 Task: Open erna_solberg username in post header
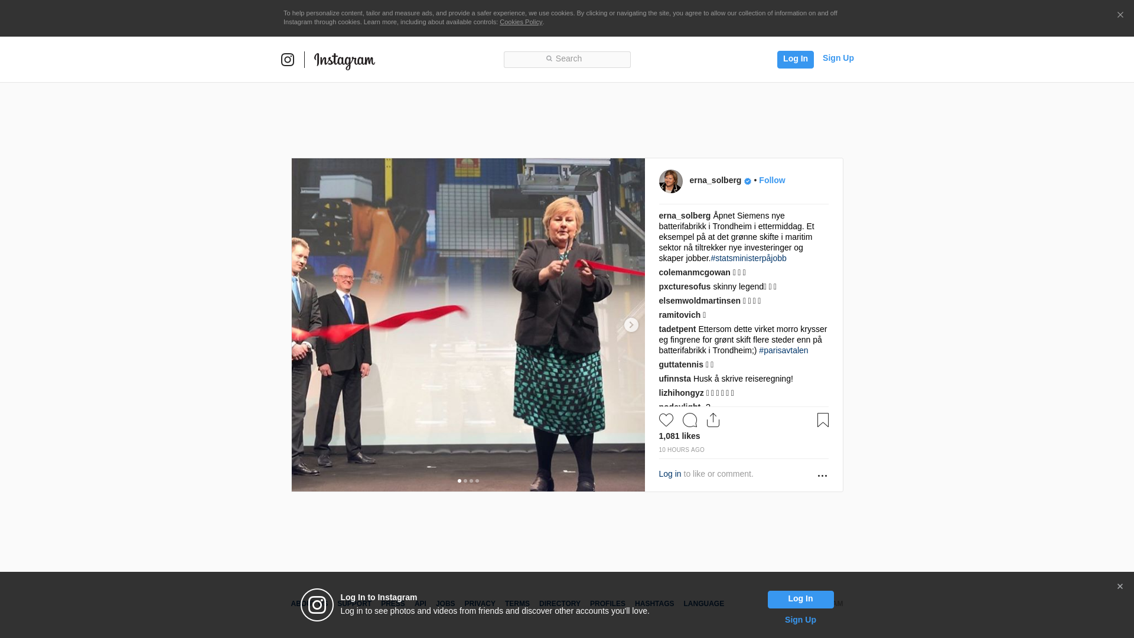click(x=715, y=180)
